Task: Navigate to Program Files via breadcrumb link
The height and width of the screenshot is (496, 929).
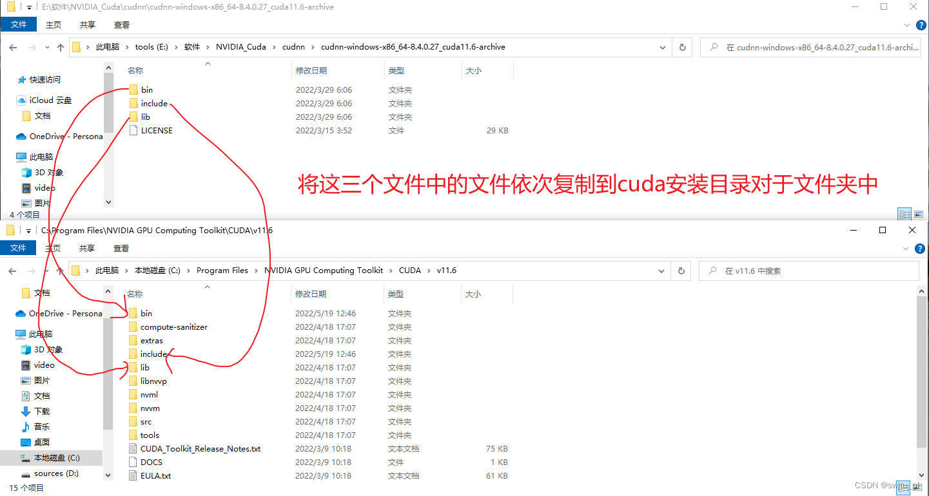Action: point(222,271)
